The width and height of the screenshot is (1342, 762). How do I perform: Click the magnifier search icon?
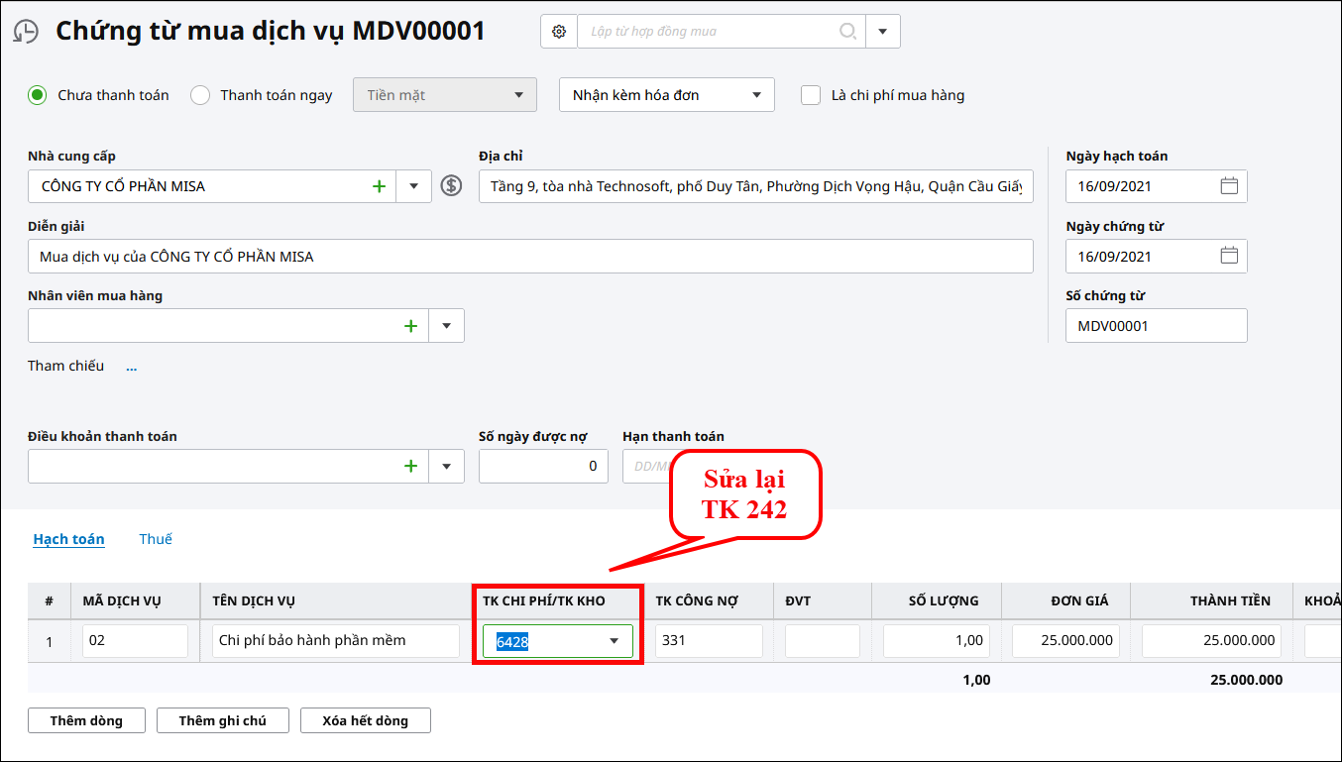pos(847,32)
